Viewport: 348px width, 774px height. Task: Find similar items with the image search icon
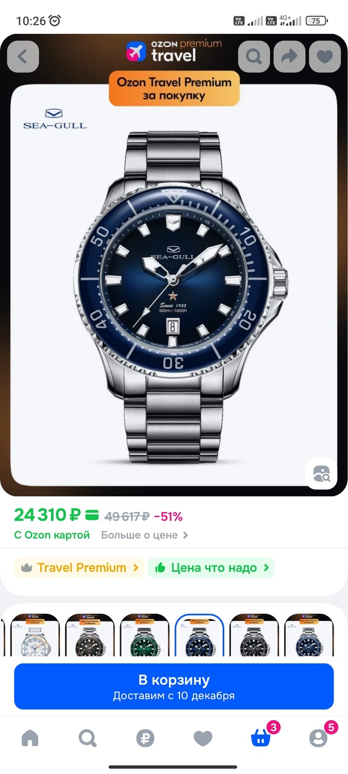tap(321, 473)
